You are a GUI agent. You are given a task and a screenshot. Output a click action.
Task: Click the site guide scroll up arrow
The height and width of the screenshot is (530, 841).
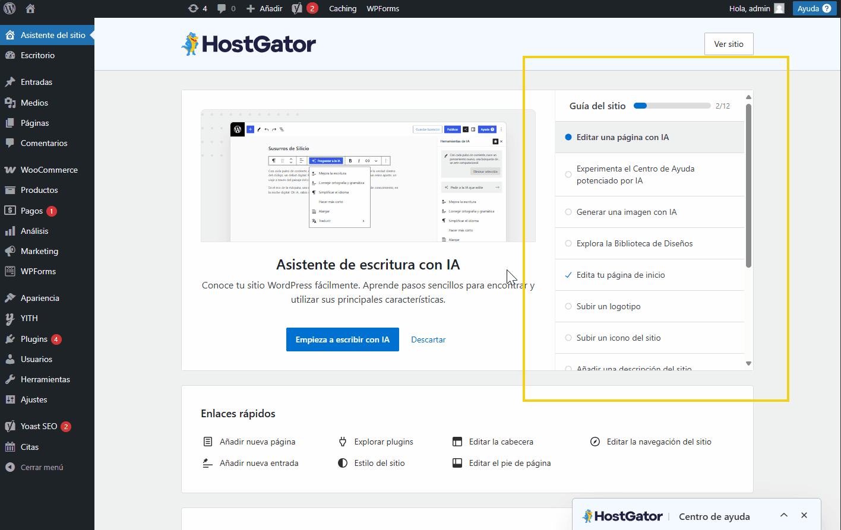748,97
